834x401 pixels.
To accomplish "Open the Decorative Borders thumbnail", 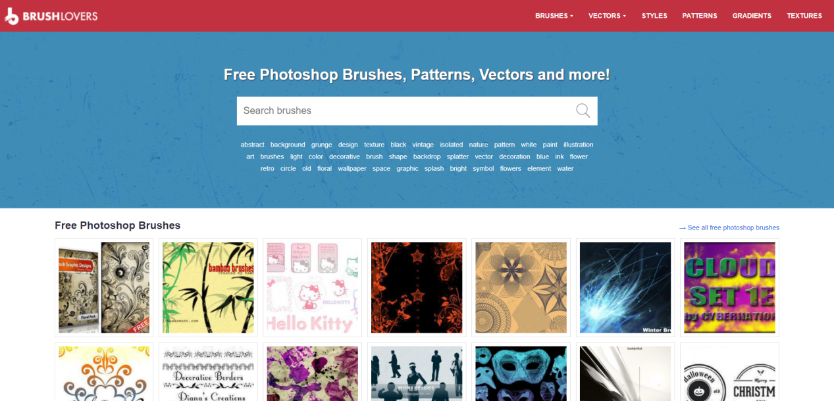I will pos(208,372).
